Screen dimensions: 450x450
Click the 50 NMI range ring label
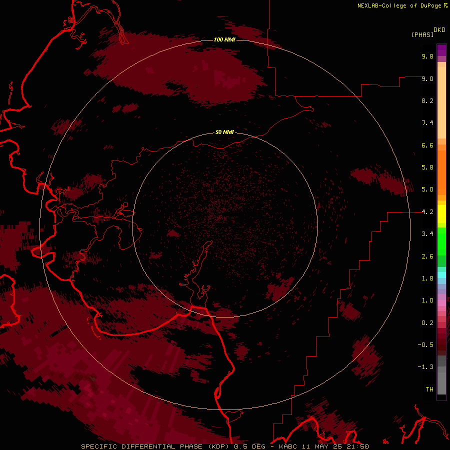pos(224,132)
